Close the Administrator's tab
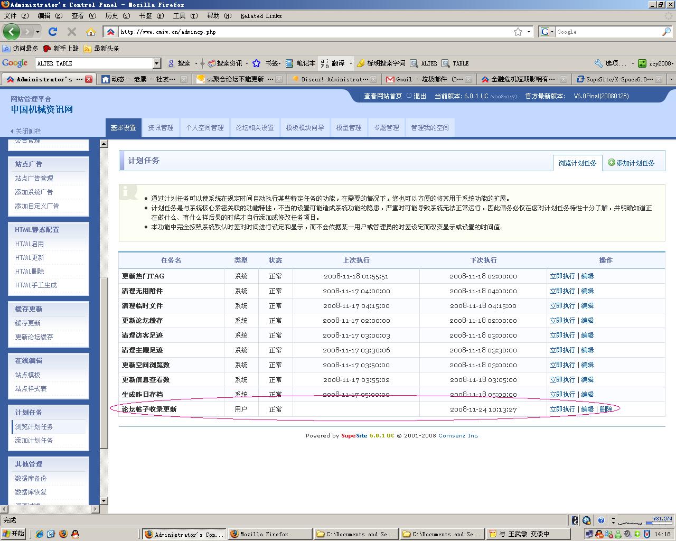Image resolution: width=676 pixels, height=541 pixels. coord(89,79)
